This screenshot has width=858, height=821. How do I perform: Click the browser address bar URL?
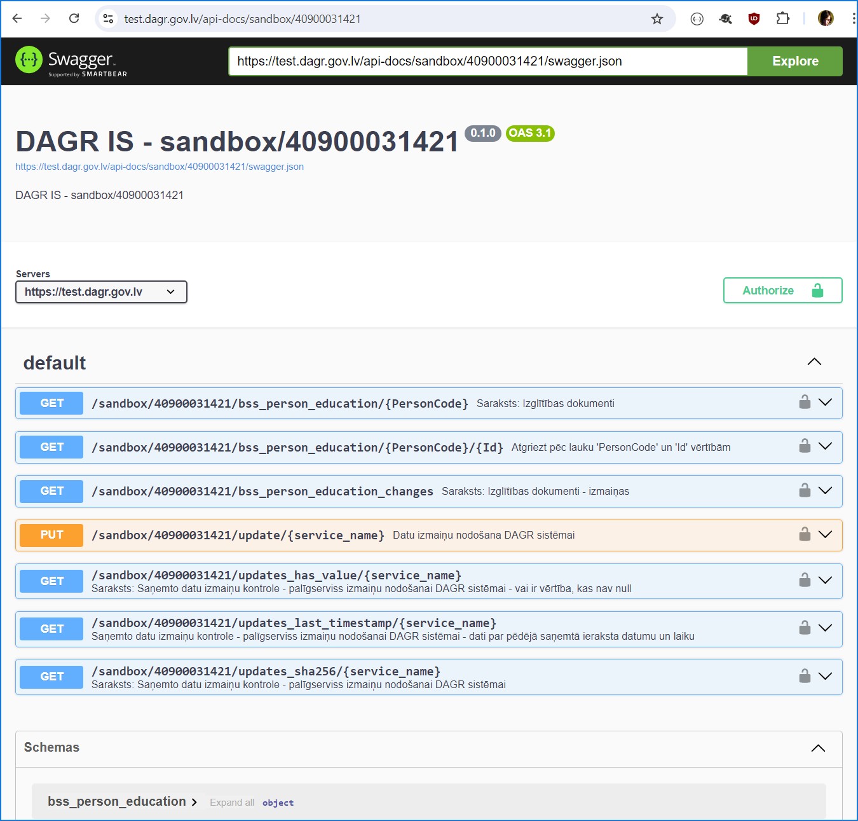[x=243, y=19]
